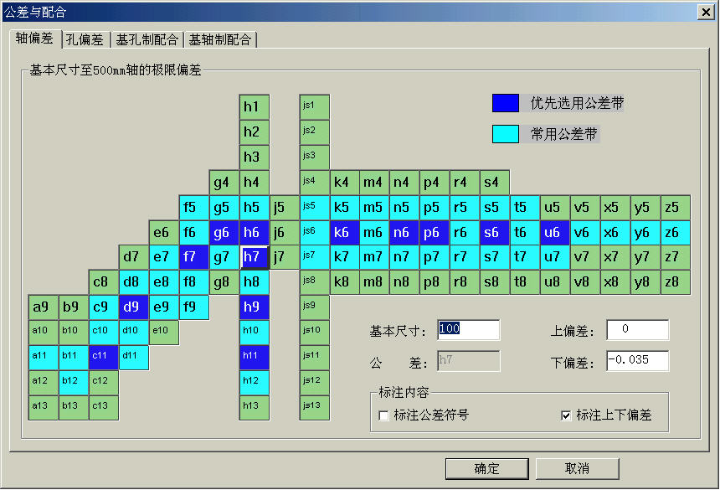Viewport: 720px width, 490px height.
Task: Select the js7 tolerance band cell
Action: 314,257
